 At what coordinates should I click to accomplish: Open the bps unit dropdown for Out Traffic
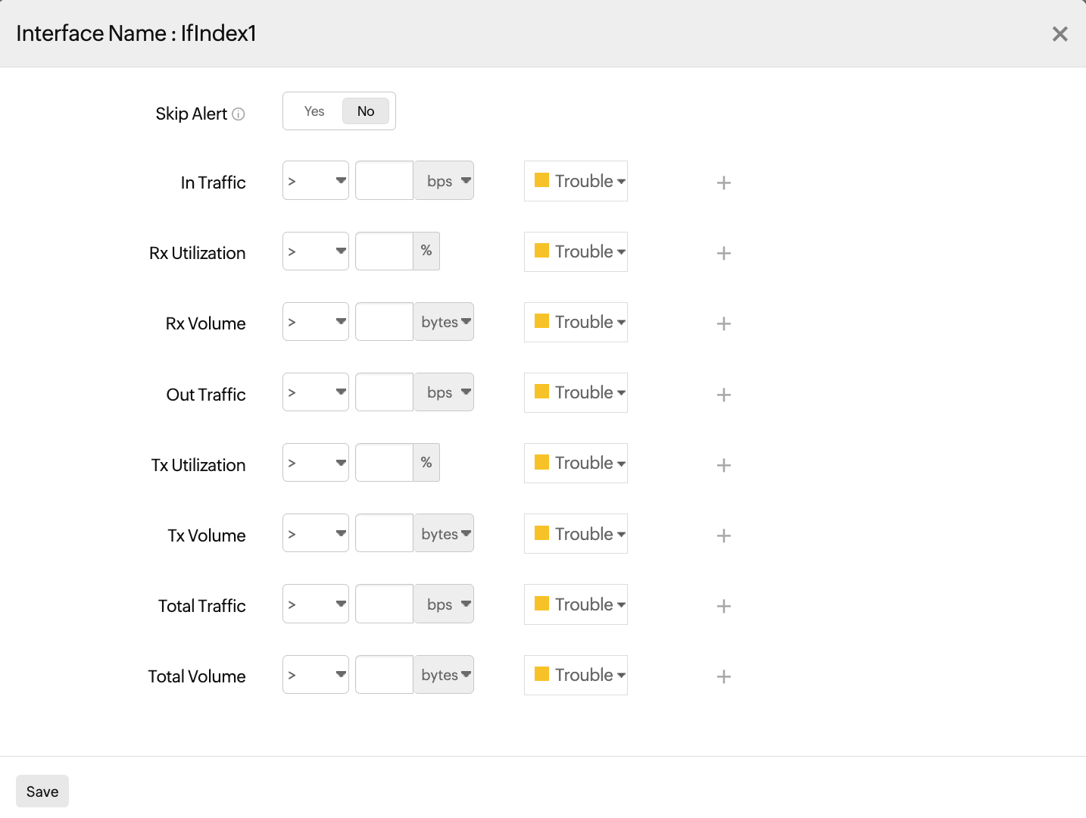click(444, 392)
